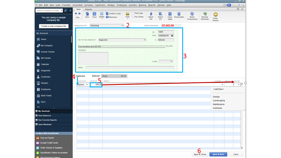The image size is (281, 158).
Task: Click the check Memo field
Action: click(x=130, y=67)
